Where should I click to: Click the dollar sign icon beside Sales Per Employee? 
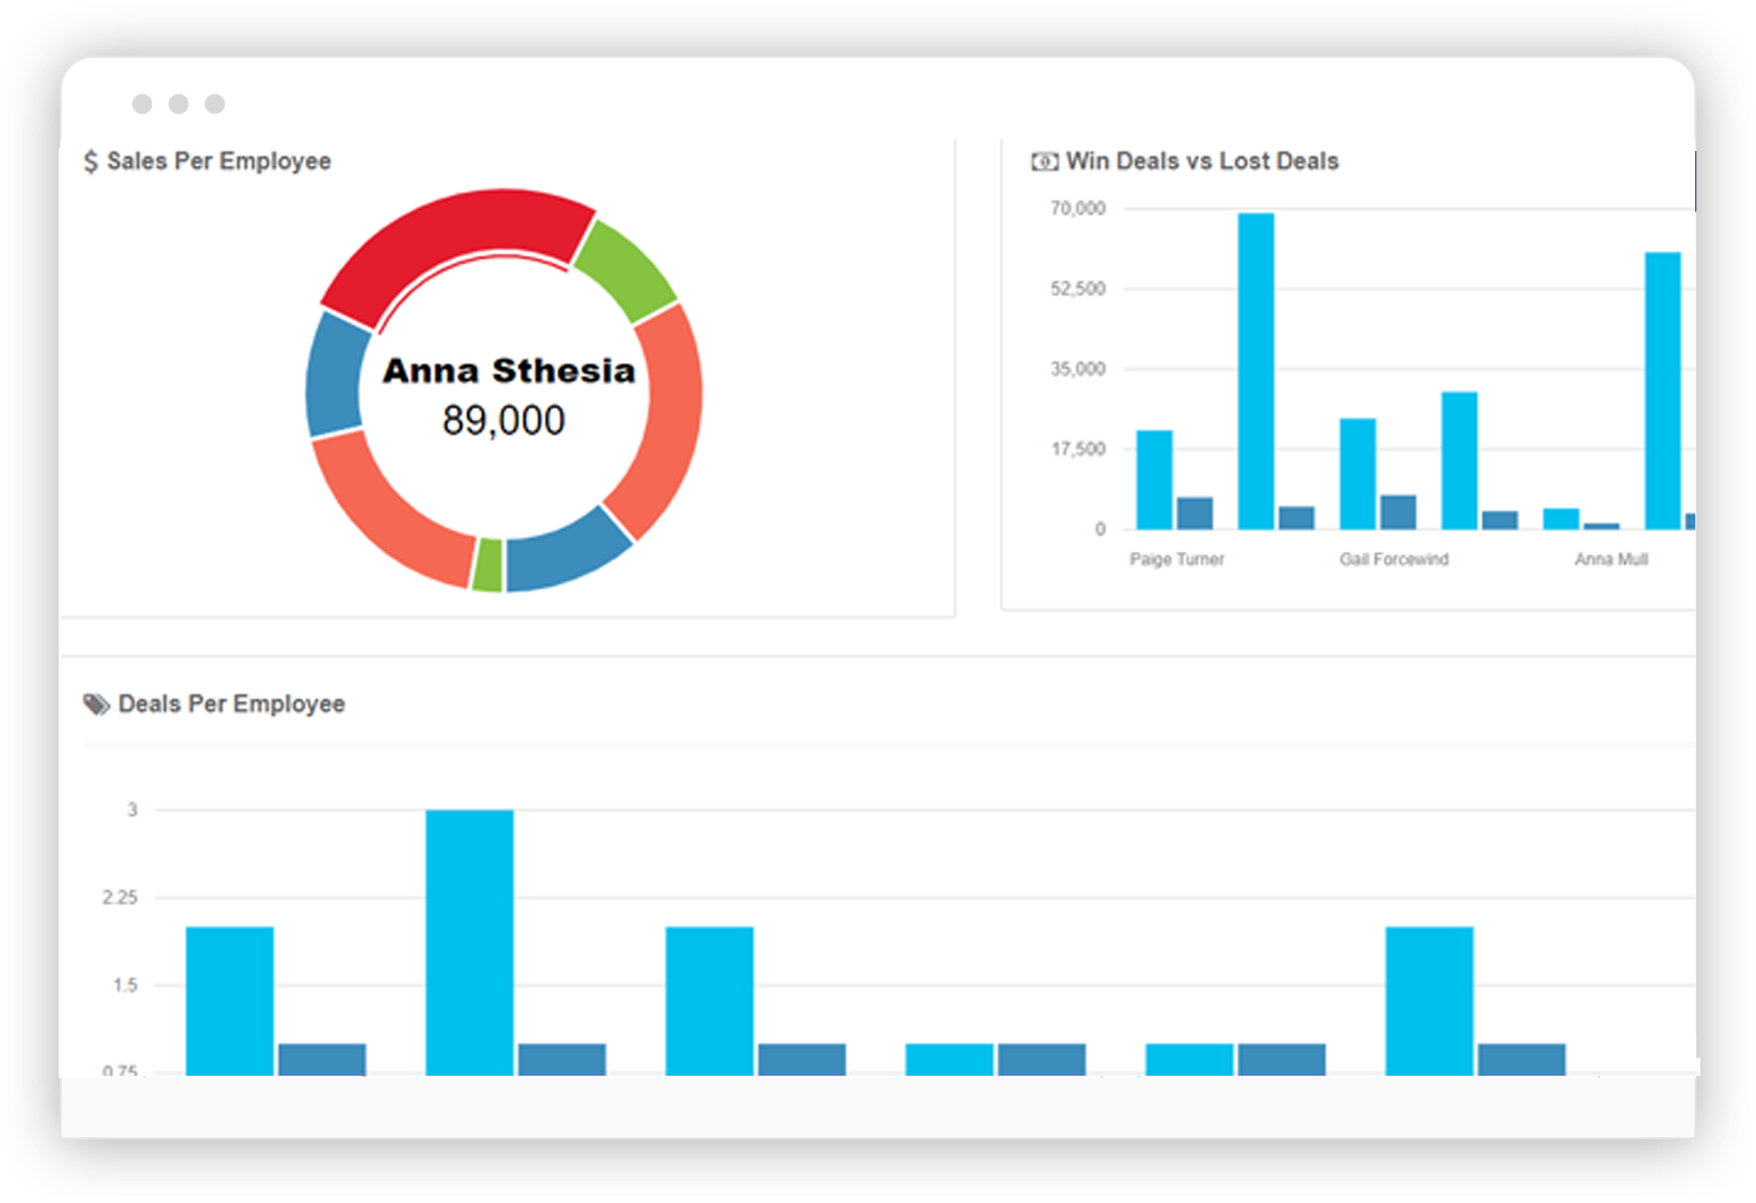pos(92,161)
